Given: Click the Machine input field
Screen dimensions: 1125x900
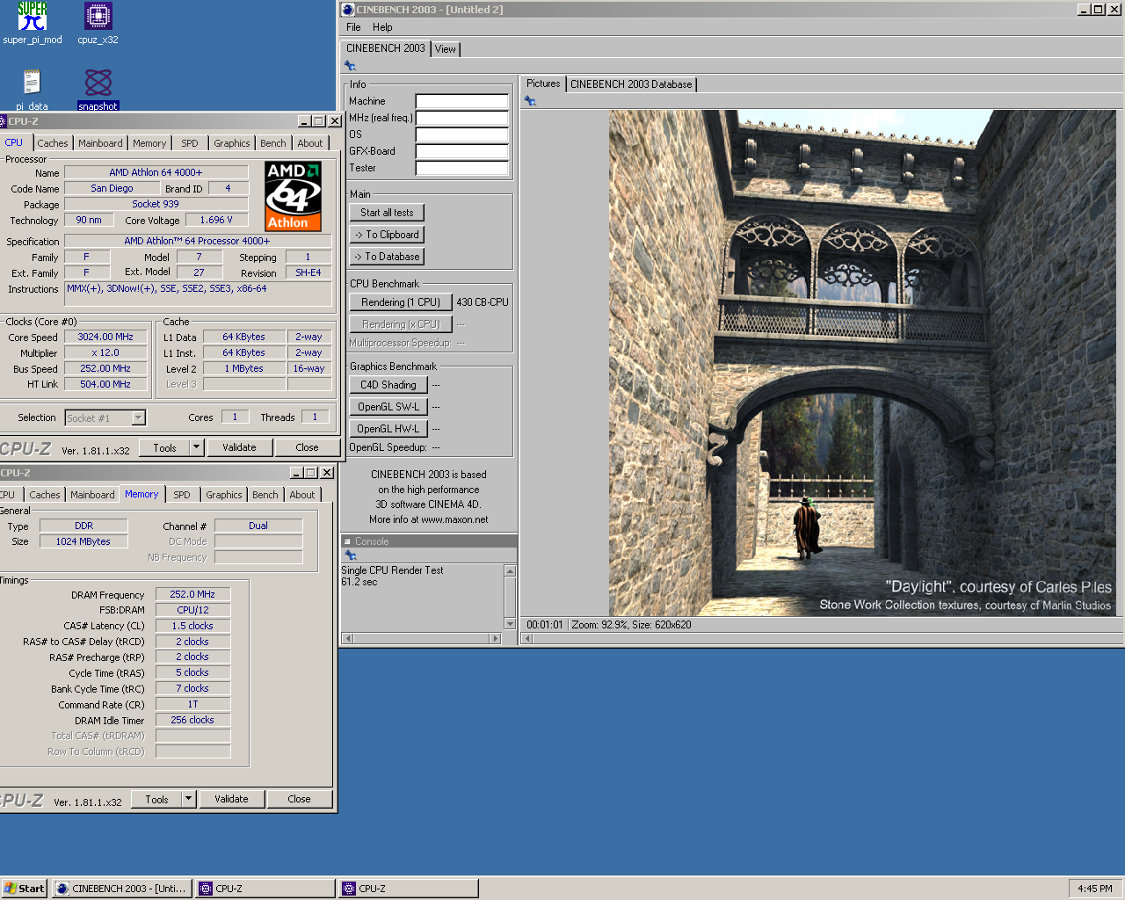Looking at the screenshot, I should 462,101.
